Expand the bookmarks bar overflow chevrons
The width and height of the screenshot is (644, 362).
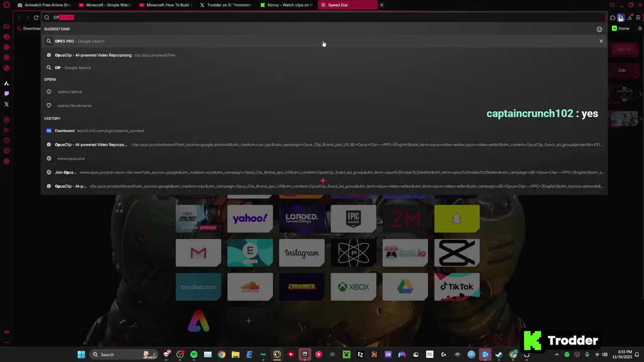tap(640, 29)
